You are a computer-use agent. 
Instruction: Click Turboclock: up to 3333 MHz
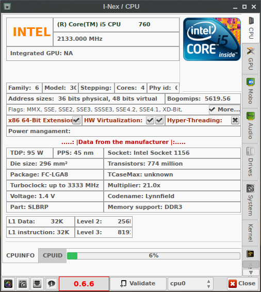[55, 185]
